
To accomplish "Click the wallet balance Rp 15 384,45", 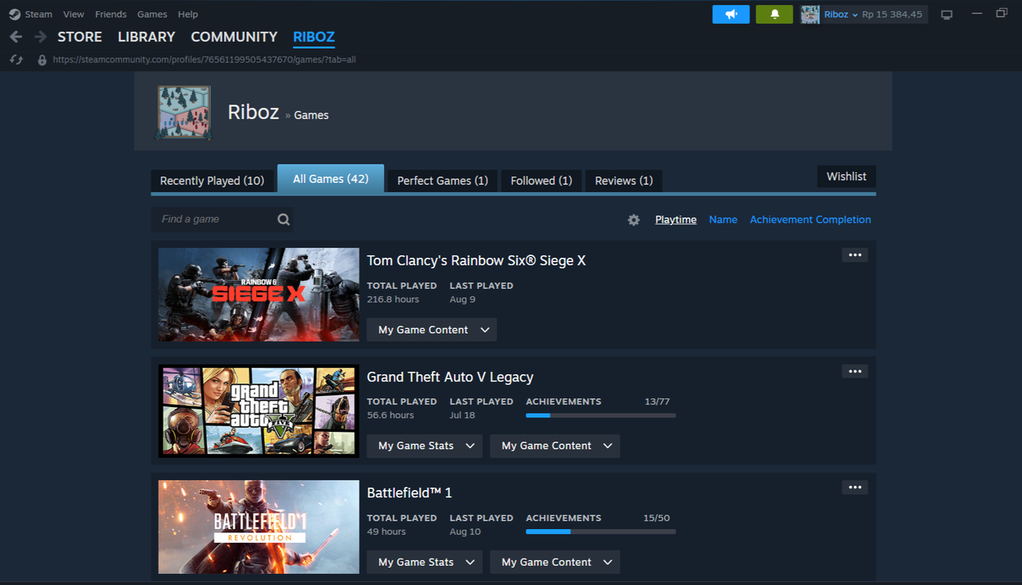I will pos(892,14).
